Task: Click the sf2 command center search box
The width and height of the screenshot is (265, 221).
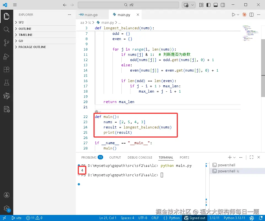Action: (x=128, y=5)
